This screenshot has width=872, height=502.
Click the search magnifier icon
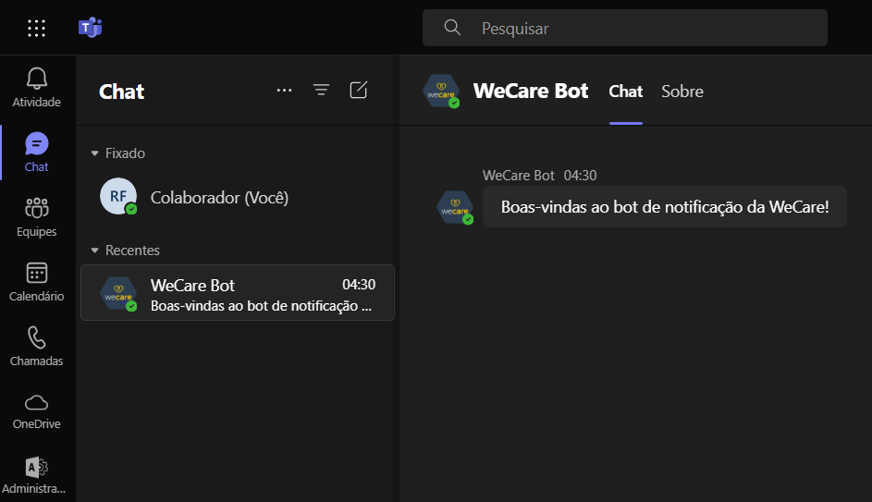pos(453,27)
